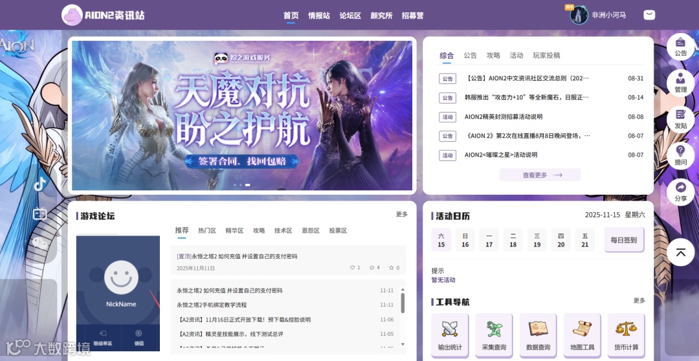Switch to 热门区 forum tab
699x361 pixels.
(207, 230)
